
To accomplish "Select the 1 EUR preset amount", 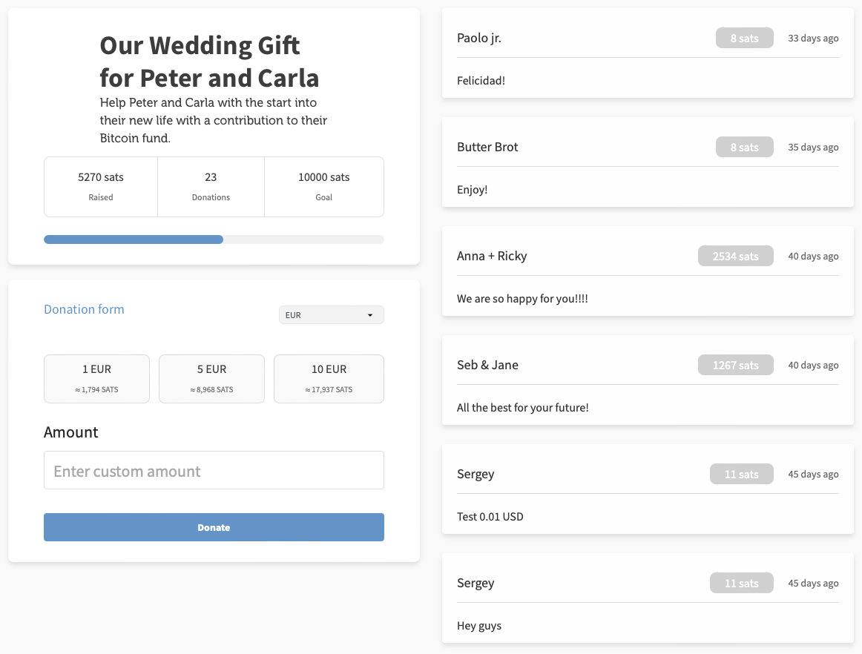I will [96, 378].
